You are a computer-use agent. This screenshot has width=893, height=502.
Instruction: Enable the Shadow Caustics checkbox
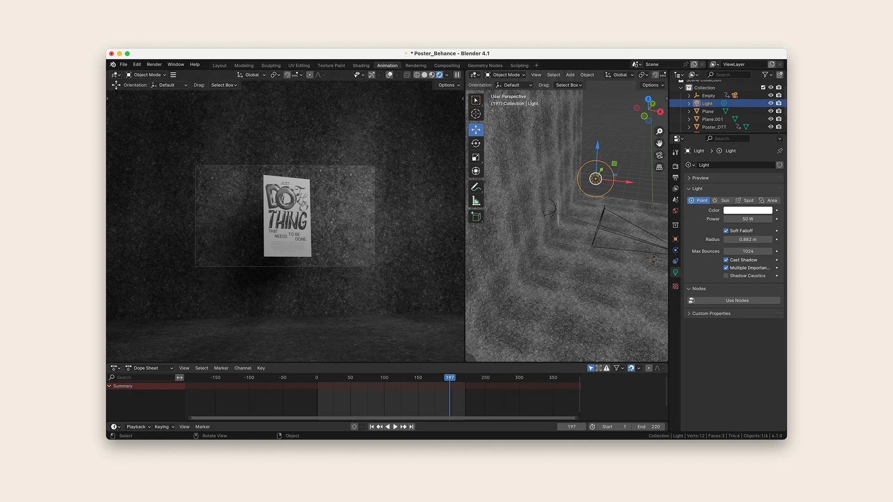coord(726,276)
